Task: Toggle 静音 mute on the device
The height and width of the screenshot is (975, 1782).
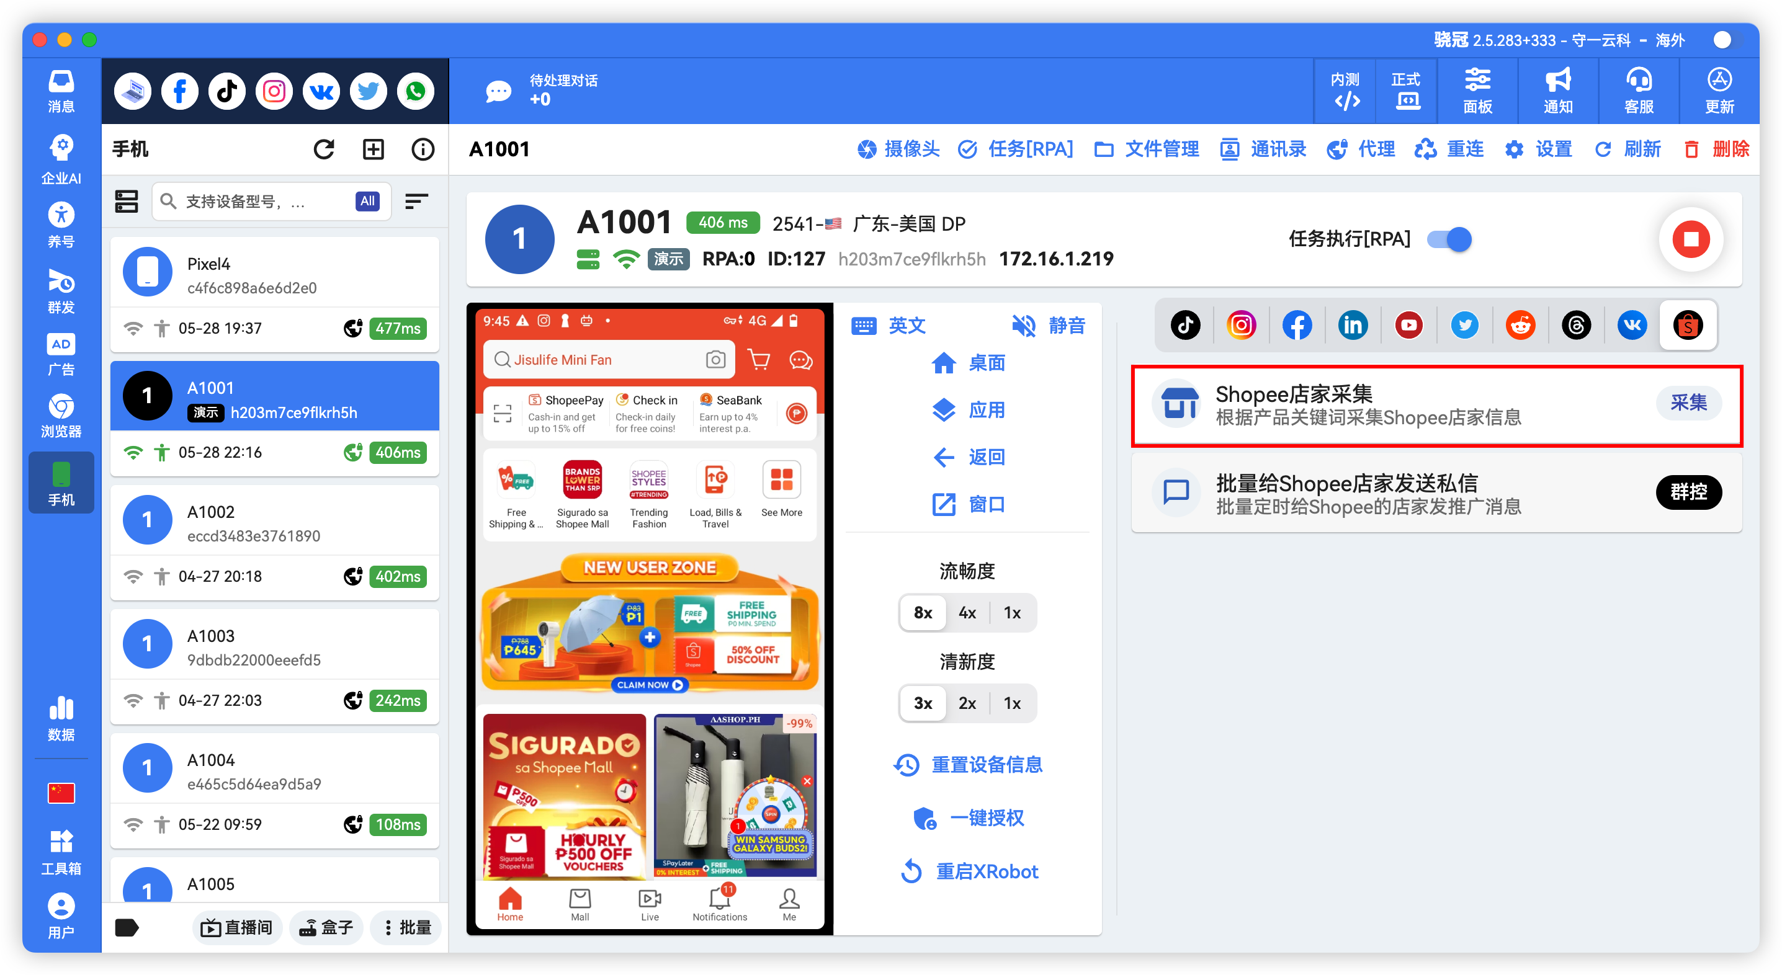Action: [x=1049, y=325]
